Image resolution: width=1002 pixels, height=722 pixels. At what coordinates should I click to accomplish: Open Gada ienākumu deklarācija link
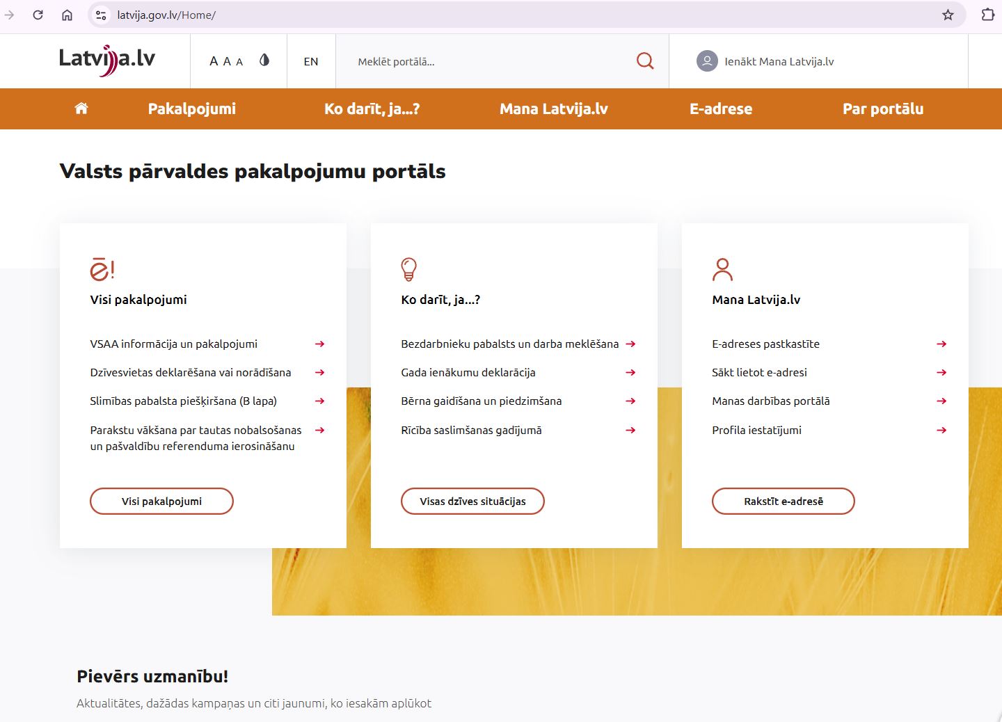(468, 372)
